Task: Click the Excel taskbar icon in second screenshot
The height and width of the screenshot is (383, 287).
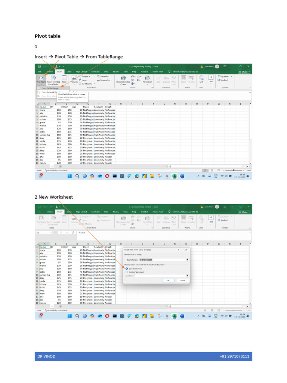Action: pos(175,316)
